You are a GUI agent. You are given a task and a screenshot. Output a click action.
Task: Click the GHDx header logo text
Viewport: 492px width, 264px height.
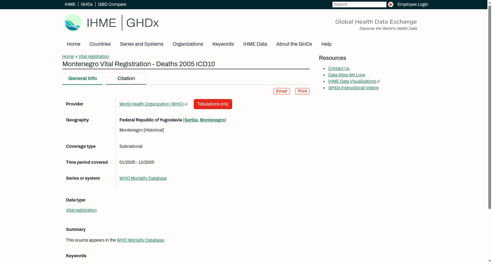(x=142, y=23)
